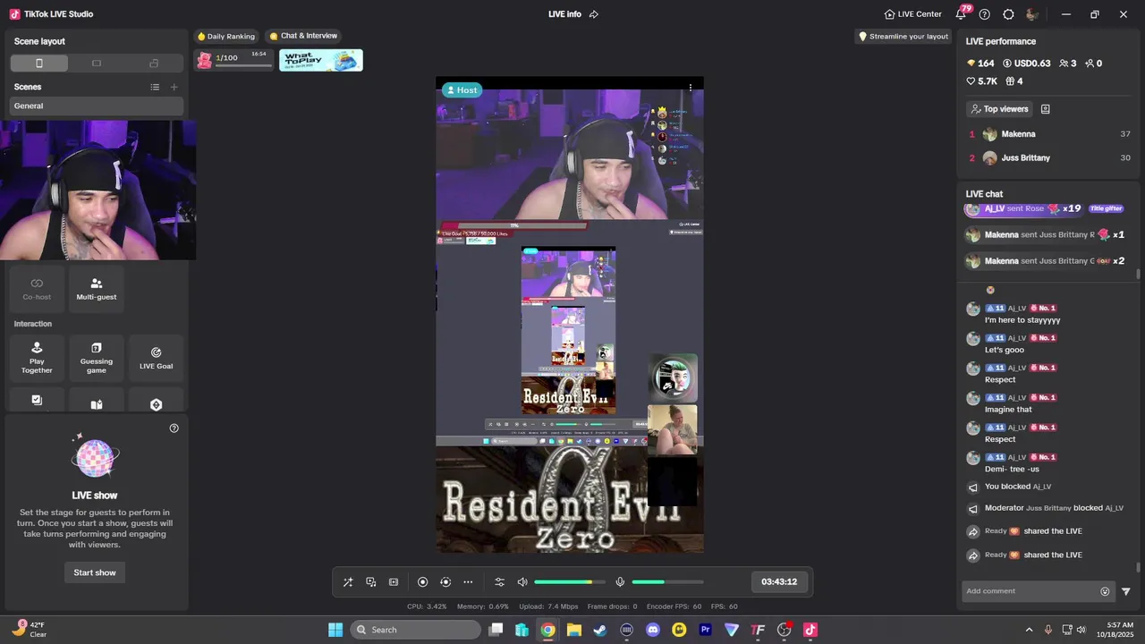Open Play Together interaction
This screenshot has width=1145, height=644.
click(37, 358)
